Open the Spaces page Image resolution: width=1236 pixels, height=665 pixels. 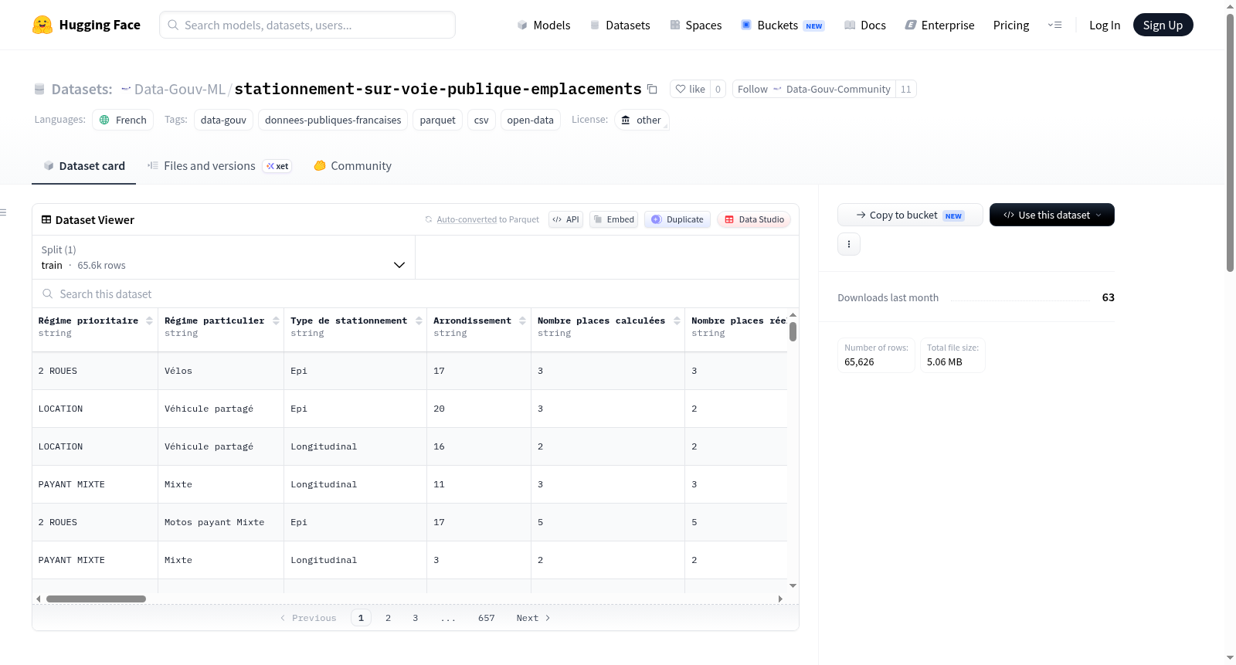coord(695,25)
